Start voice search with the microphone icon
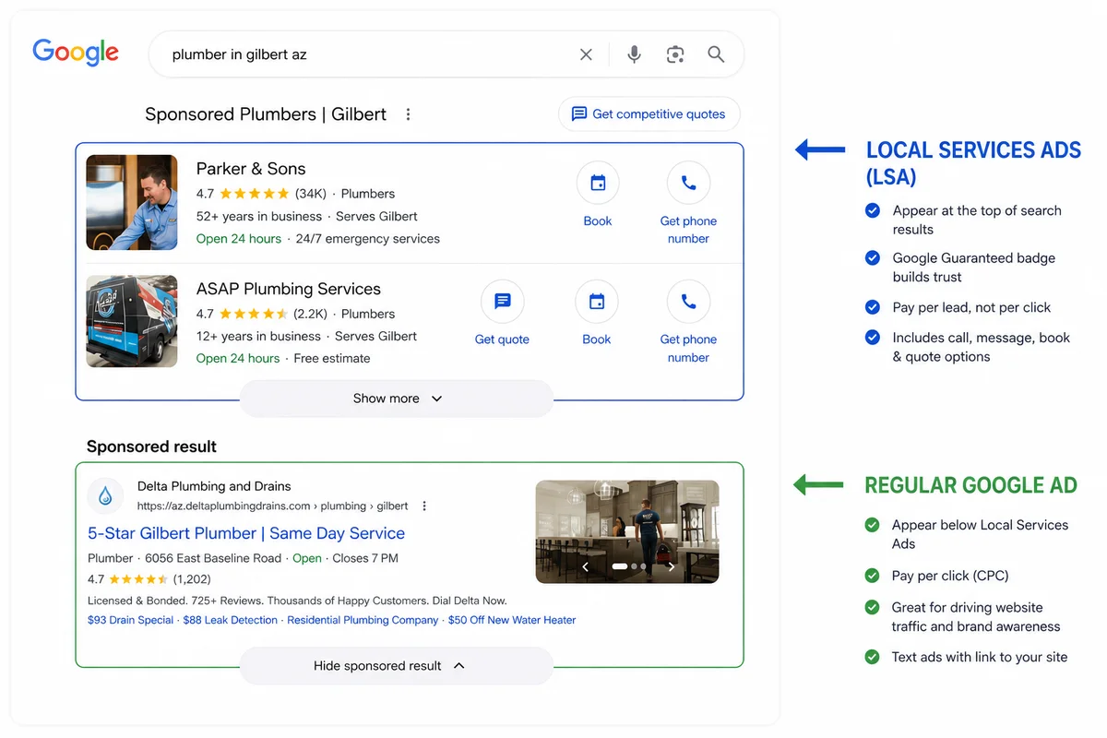This screenshot has height=738, width=1107. click(634, 54)
